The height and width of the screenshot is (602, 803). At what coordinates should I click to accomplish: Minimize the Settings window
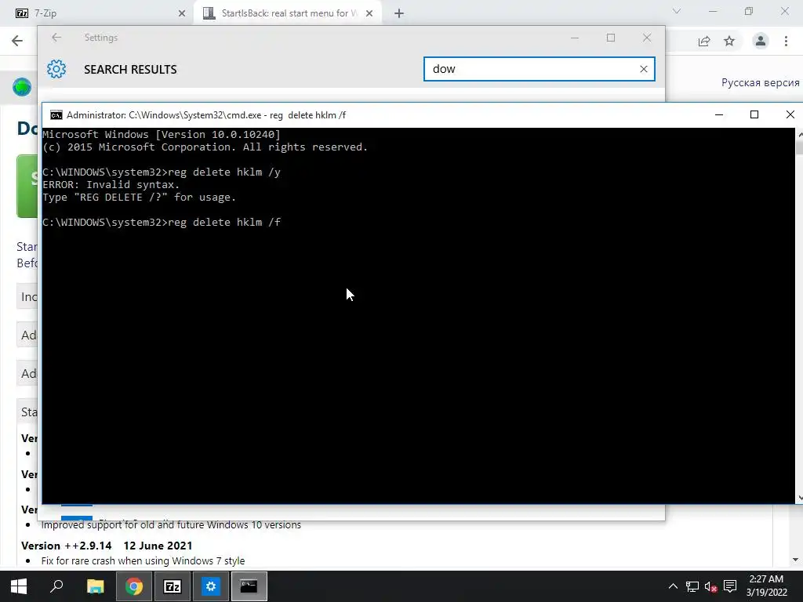click(575, 38)
